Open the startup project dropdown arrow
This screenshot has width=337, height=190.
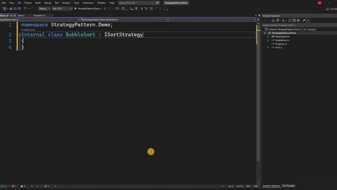coord(102,8)
